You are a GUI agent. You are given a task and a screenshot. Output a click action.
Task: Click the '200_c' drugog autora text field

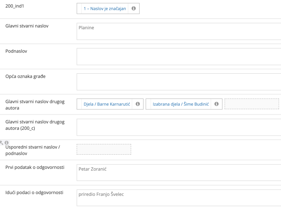pyautogui.click(x=179, y=127)
